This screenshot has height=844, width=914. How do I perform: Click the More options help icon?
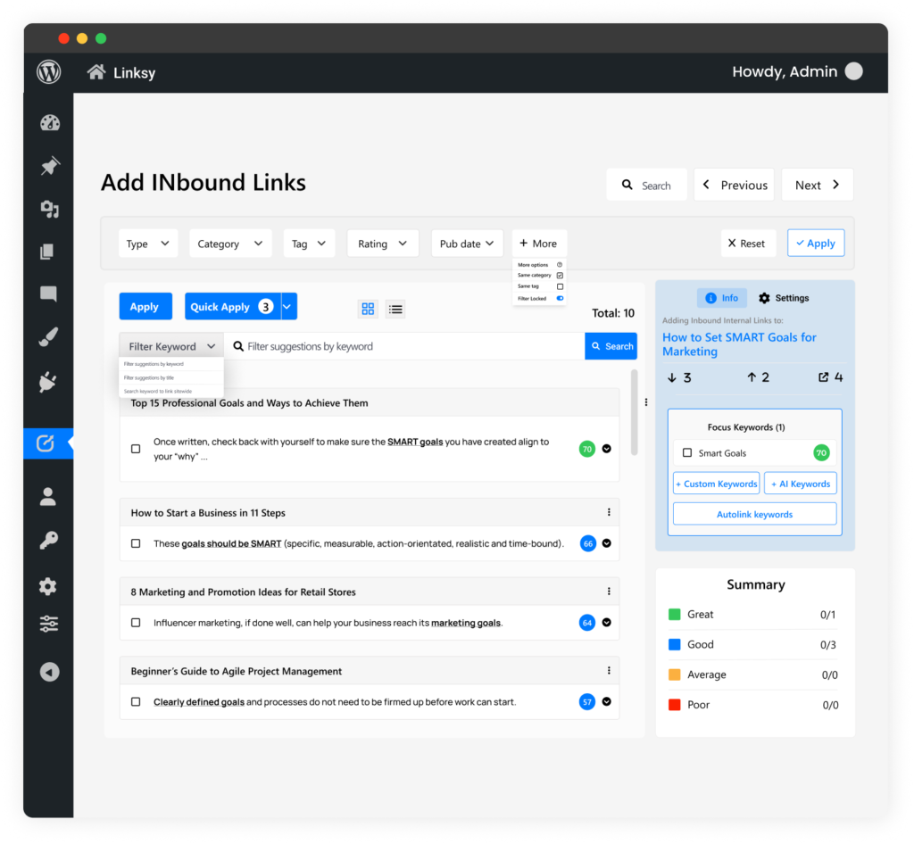(560, 264)
